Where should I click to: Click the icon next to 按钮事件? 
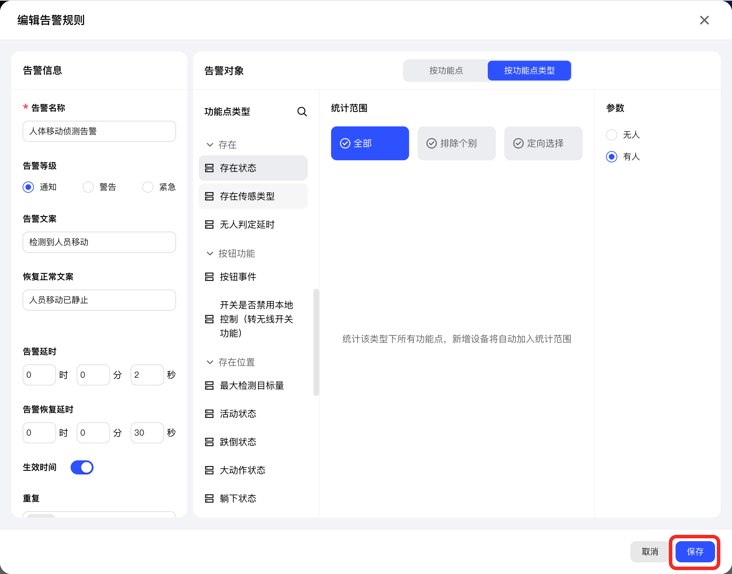[209, 277]
